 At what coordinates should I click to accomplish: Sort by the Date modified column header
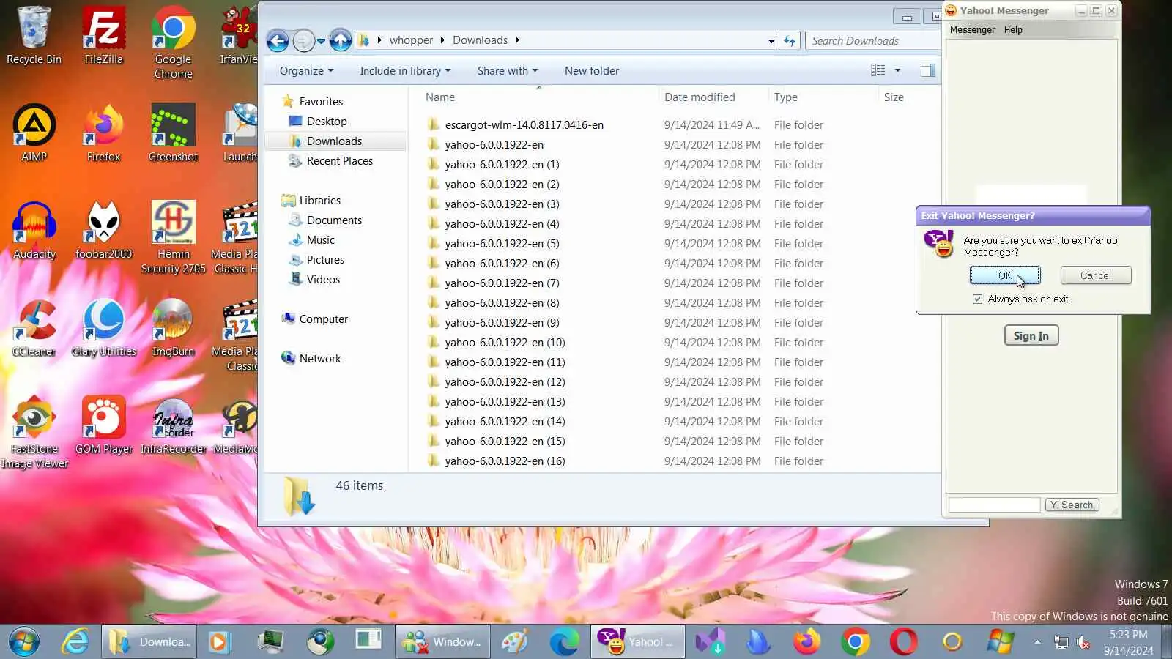700,97
